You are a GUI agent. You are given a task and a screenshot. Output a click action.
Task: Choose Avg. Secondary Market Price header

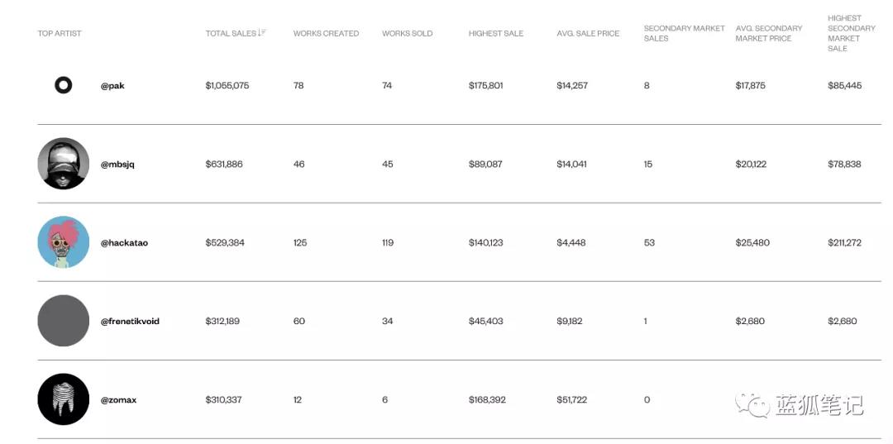tap(769, 34)
